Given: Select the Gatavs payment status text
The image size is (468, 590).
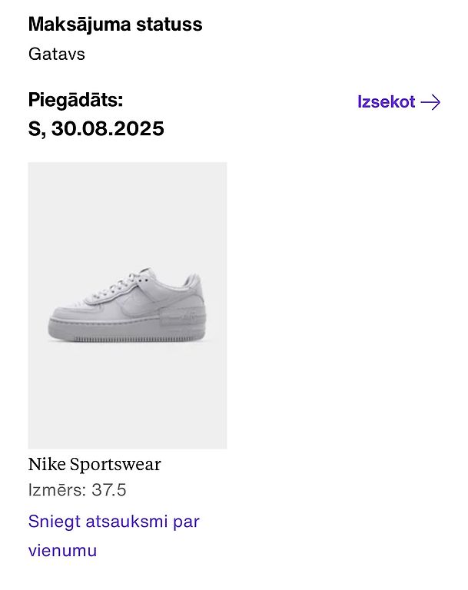Looking at the screenshot, I should coord(57,55).
